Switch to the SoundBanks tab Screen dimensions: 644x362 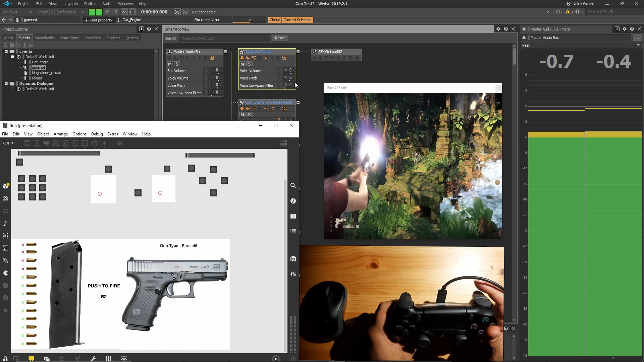pos(45,38)
